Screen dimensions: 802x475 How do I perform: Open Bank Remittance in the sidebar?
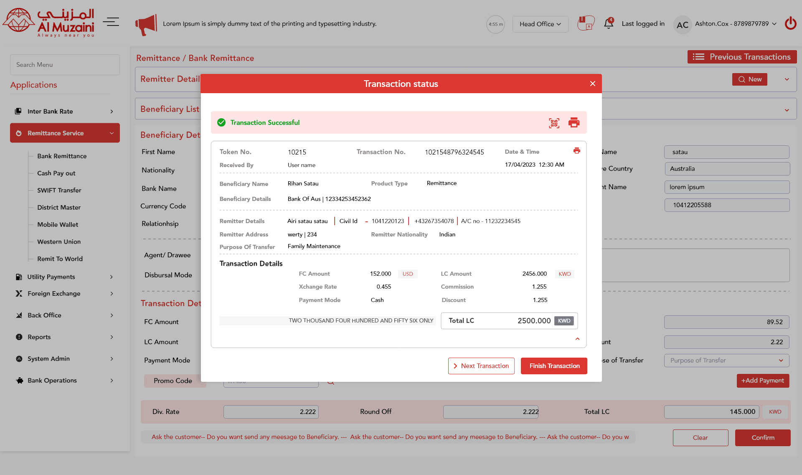click(62, 156)
